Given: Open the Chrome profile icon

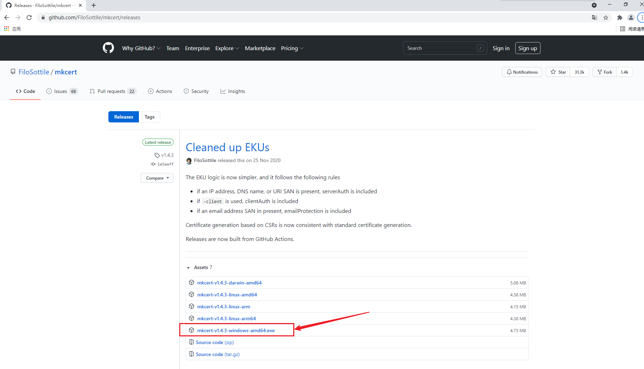Looking at the screenshot, I should [631, 18].
